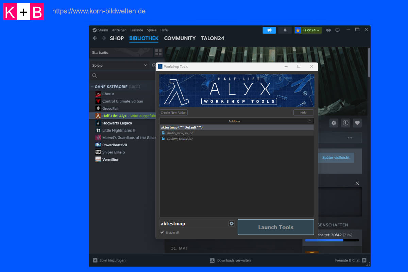Click the PowerBeatsVR game icon

coord(98,145)
